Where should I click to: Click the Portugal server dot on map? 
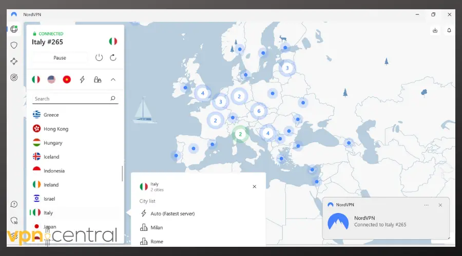click(x=176, y=156)
